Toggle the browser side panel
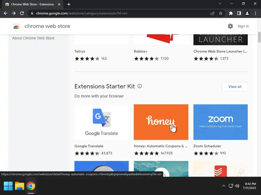 [x=239, y=13]
